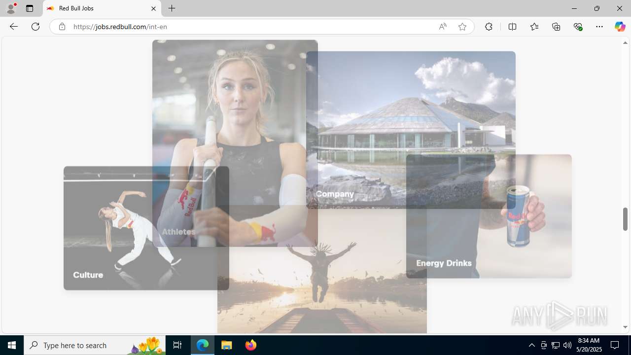Add this page to favorites star

[x=462, y=27]
